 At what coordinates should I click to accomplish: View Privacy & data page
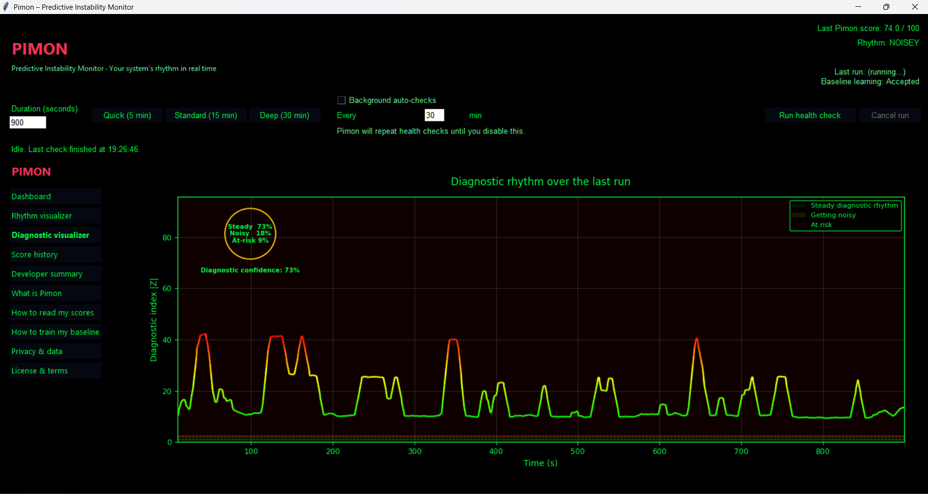pyautogui.click(x=56, y=351)
